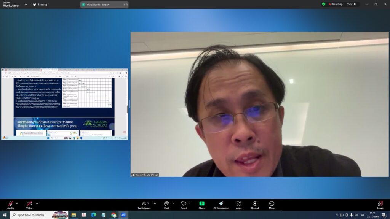Toggle recording with the Record button

[x=255, y=204]
